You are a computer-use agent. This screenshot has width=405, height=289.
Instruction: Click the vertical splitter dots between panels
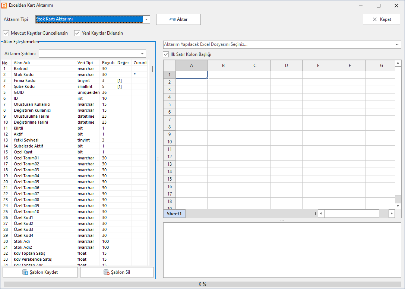pyautogui.click(x=158, y=159)
